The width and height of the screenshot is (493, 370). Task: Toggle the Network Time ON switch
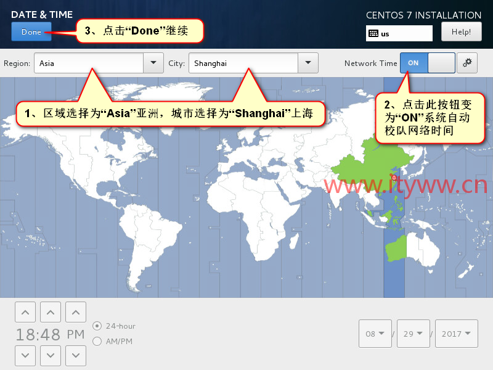(427, 63)
